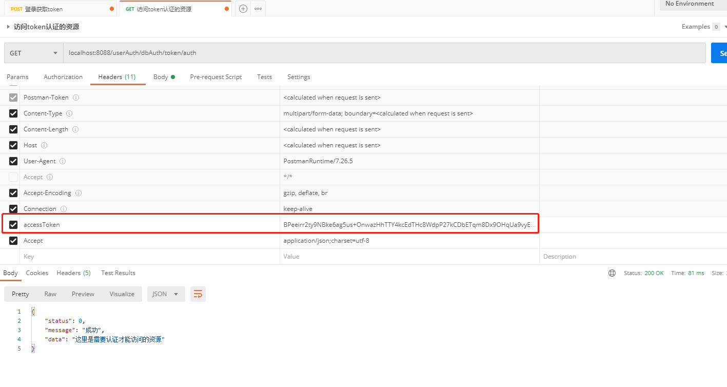Open the GET method dropdown

[34, 53]
